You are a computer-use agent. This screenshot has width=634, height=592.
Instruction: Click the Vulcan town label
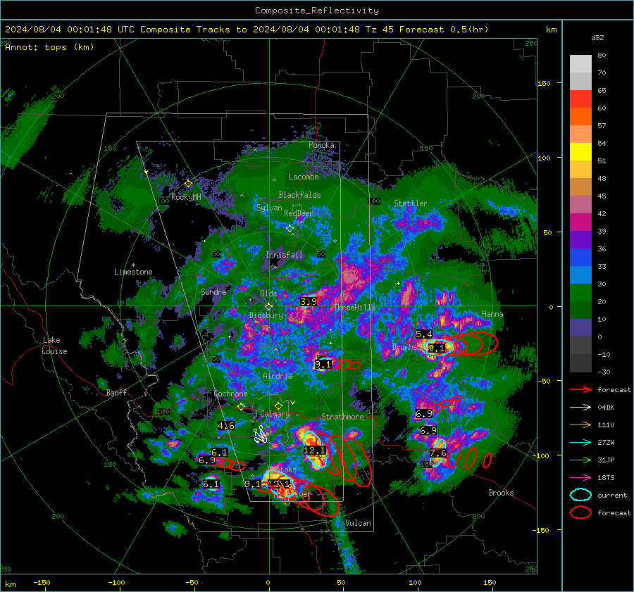[x=359, y=523]
